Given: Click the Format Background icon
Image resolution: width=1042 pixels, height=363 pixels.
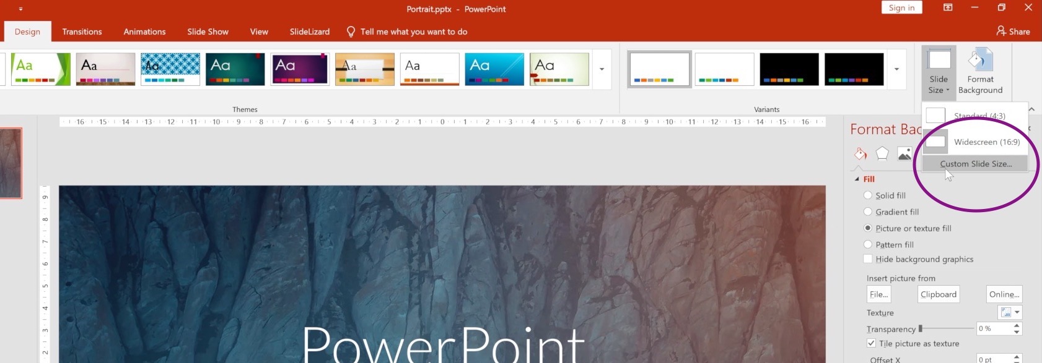Looking at the screenshot, I should 980,61.
